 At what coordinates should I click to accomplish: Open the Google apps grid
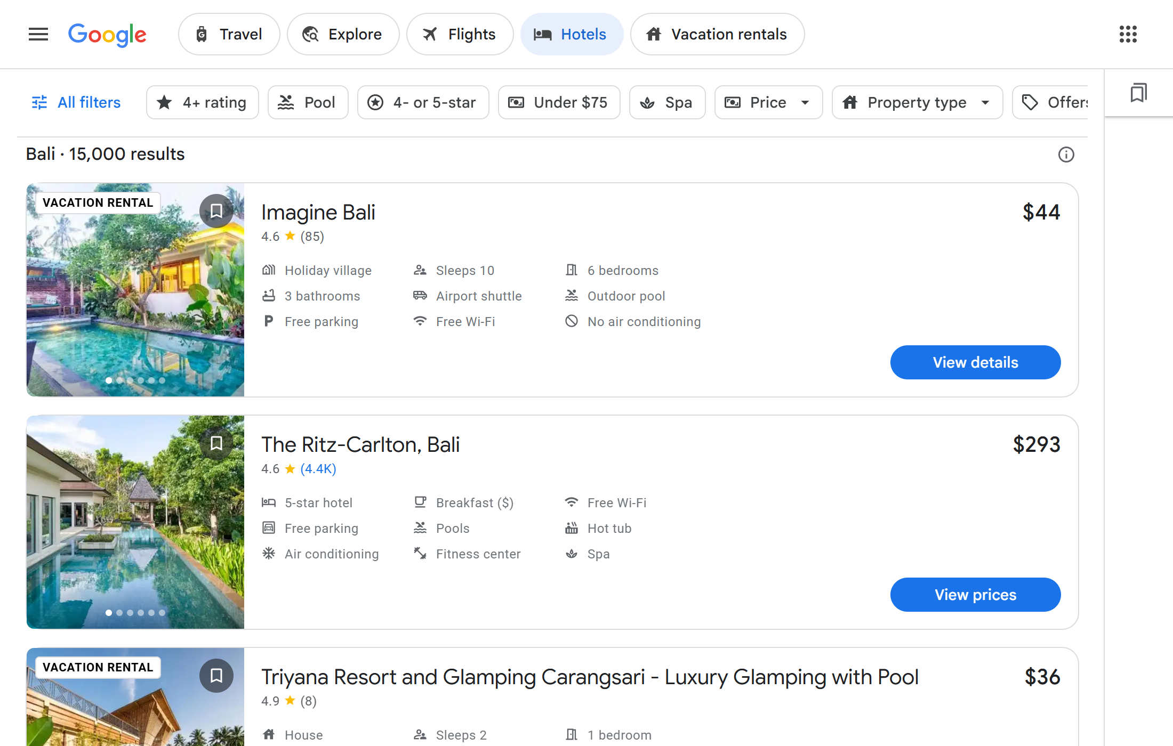1128,34
